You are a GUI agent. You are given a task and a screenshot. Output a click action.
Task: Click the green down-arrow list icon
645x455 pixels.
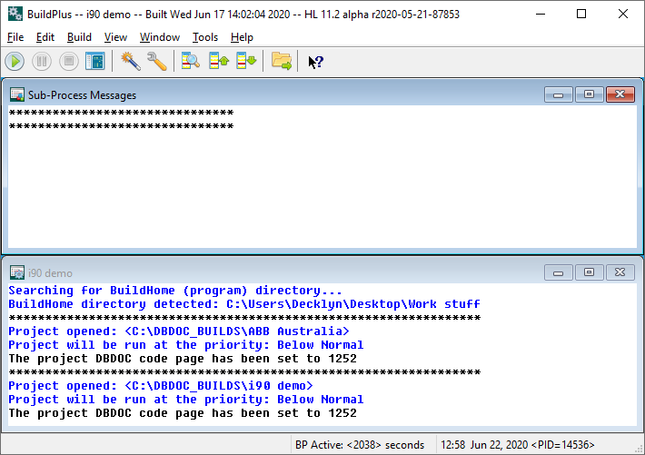246,62
